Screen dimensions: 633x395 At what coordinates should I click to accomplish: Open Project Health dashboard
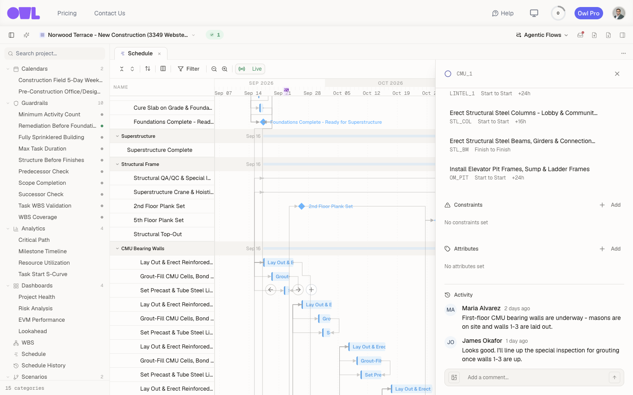[37, 297]
